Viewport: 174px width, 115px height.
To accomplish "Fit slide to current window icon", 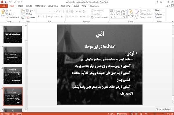I will coord(172,114).
